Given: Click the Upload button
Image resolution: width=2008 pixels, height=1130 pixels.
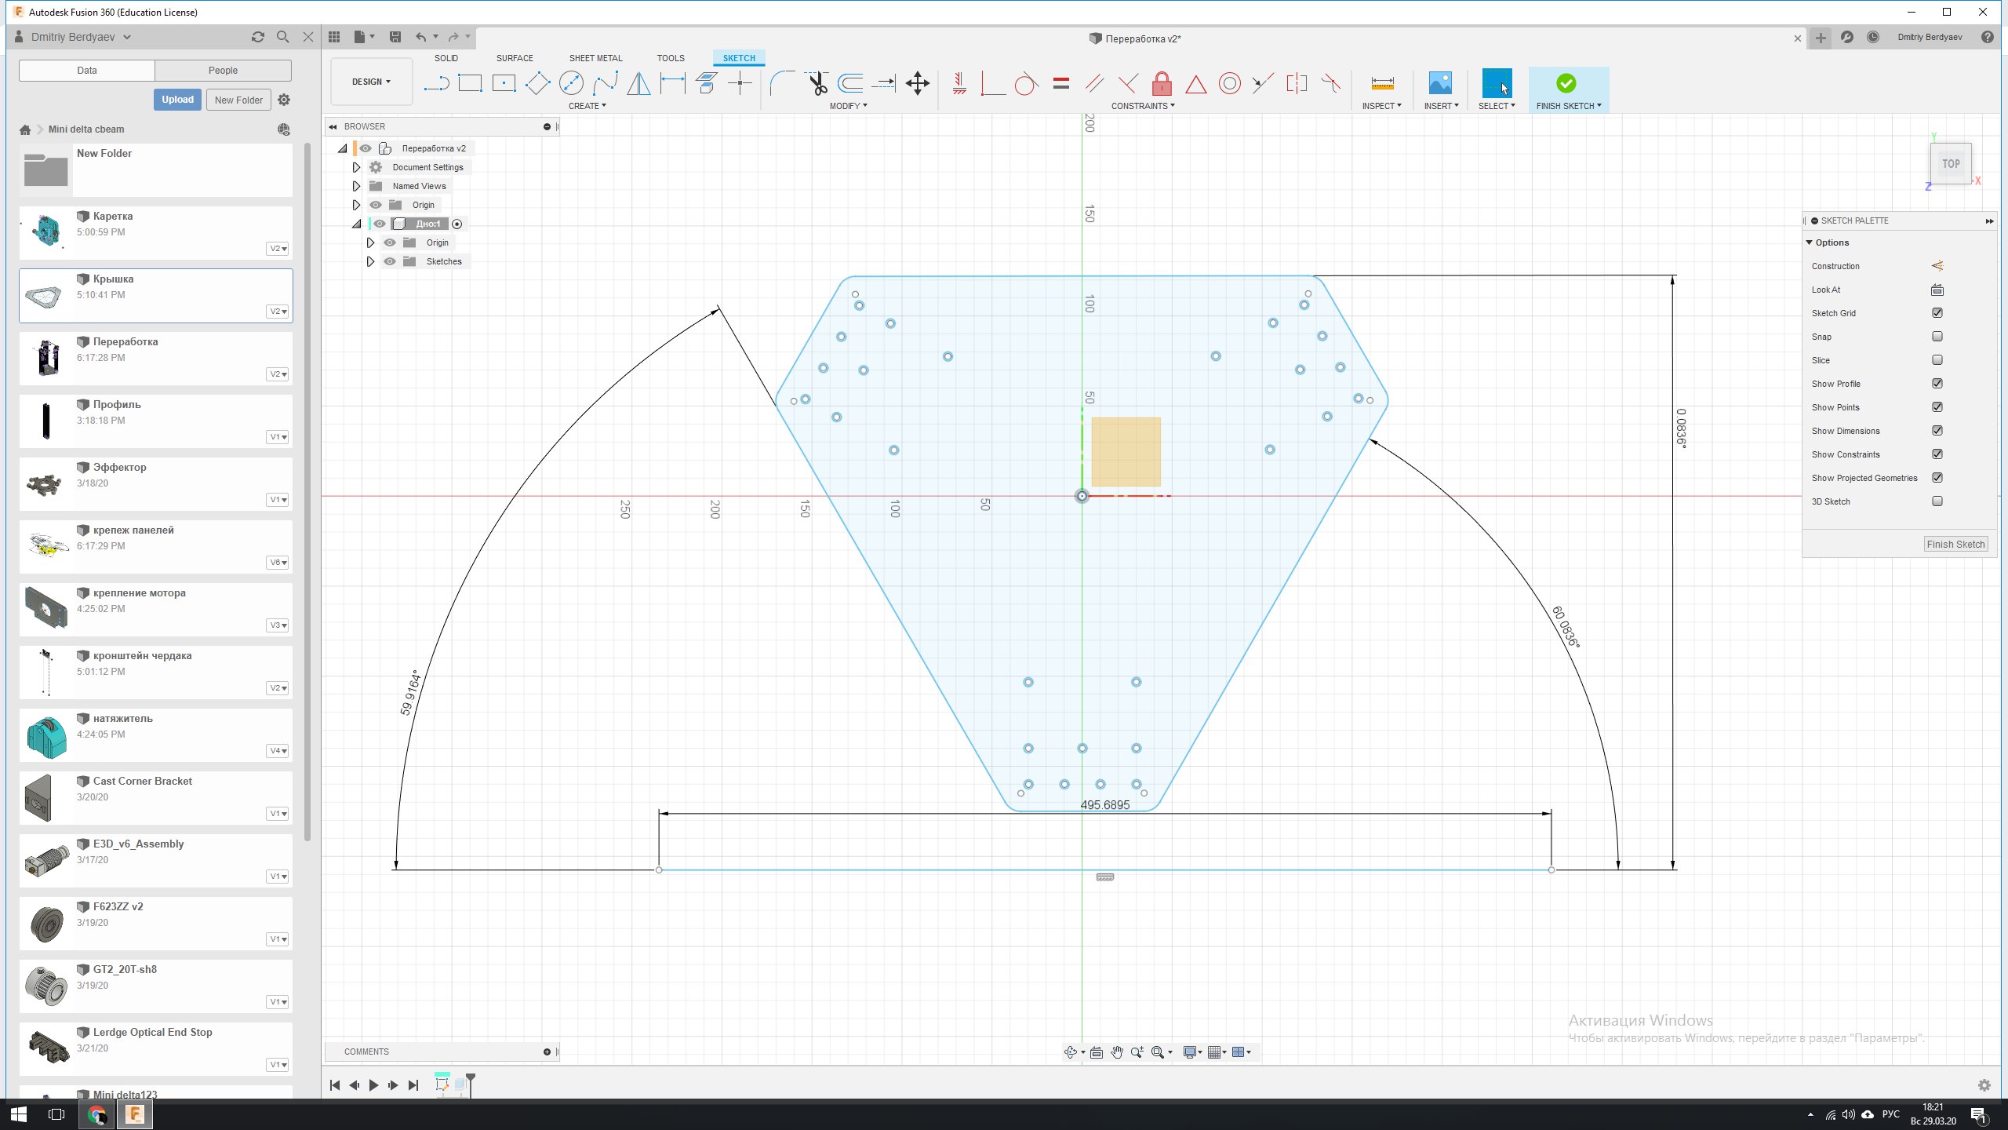Looking at the screenshot, I should [177, 100].
